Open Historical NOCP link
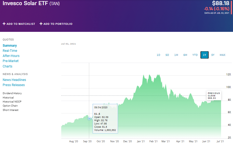 tap(12, 102)
